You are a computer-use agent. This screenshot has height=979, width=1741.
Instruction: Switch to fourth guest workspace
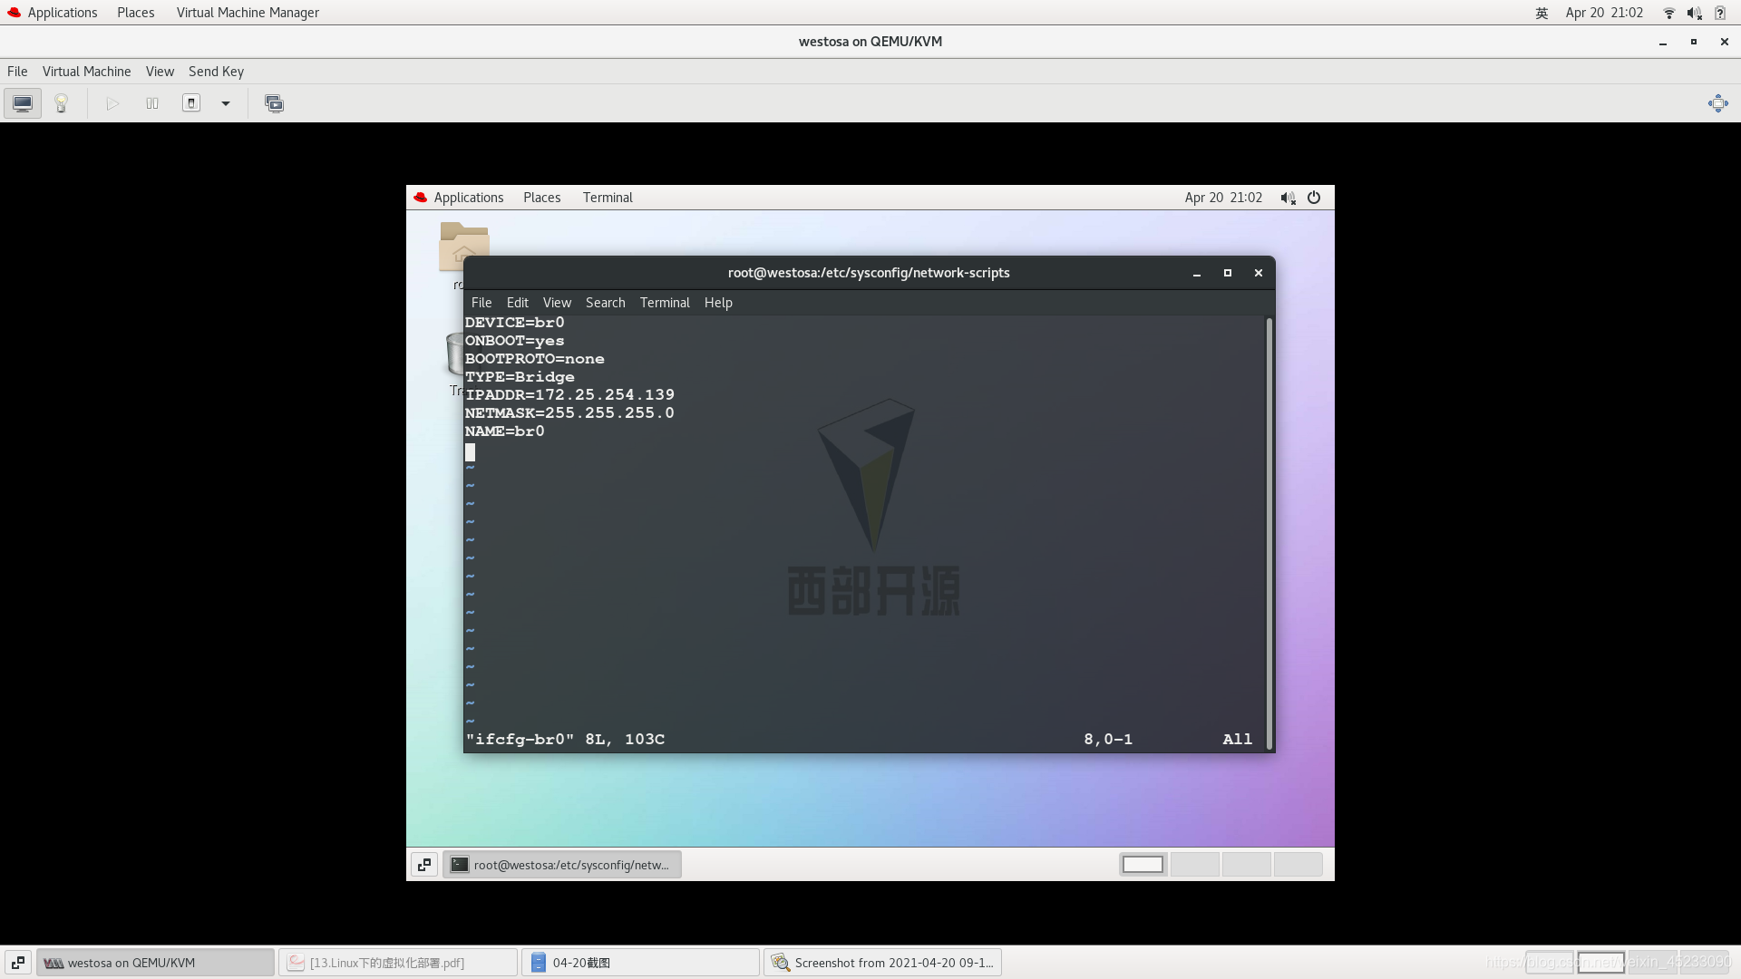tap(1298, 865)
